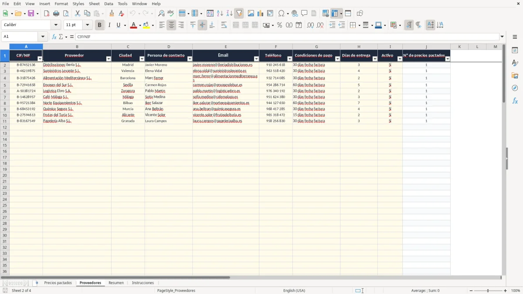Open the Format menu

click(61, 3)
